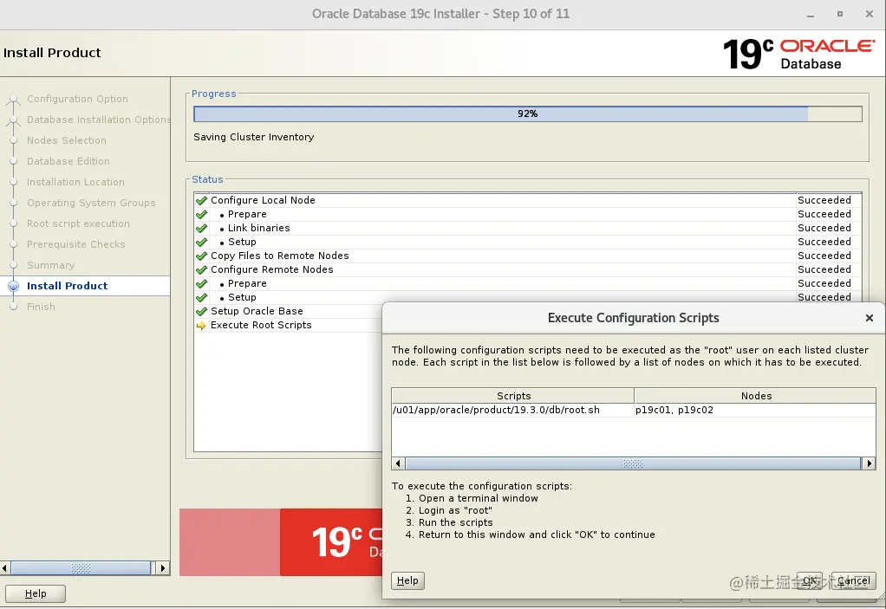
Task: Select the Operating System Groups step
Action: (x=91, y=203)
